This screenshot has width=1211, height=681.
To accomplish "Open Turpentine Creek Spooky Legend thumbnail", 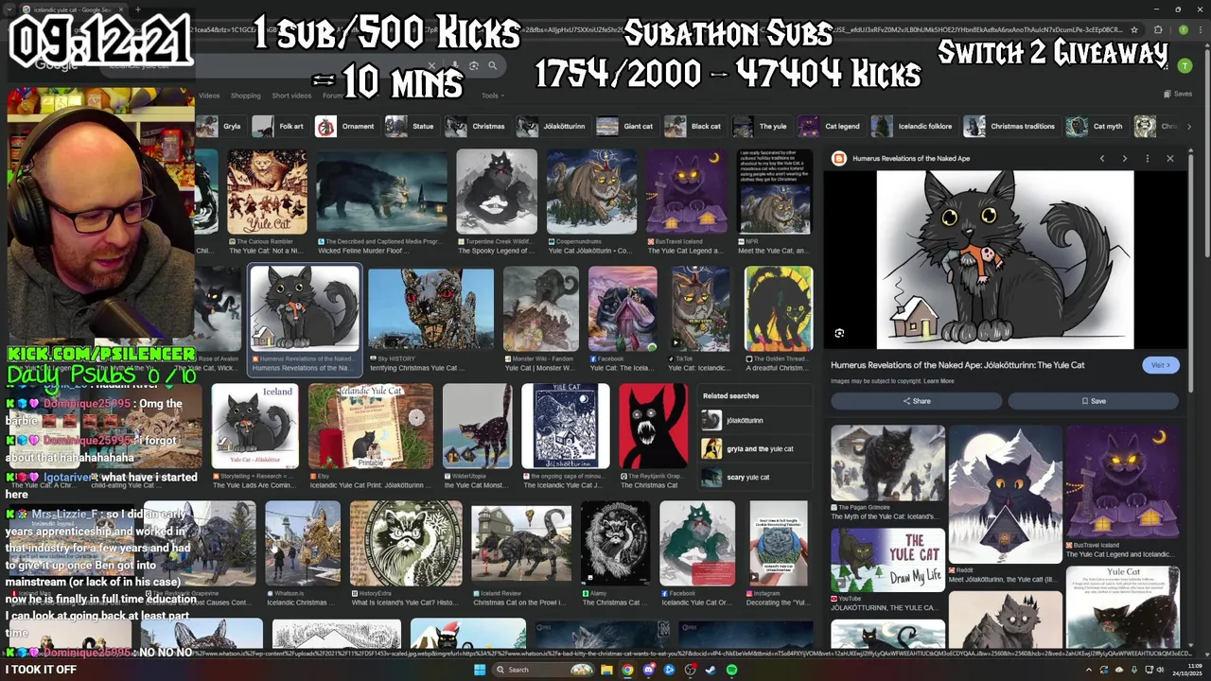I will pos(497,192).
